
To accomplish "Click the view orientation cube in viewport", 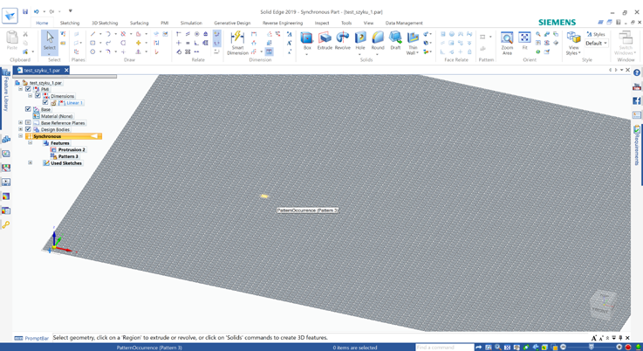I will (x=603, y=305).
